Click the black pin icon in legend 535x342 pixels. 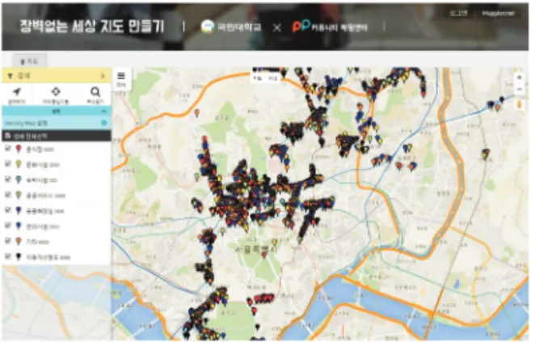tap(19, 256)
